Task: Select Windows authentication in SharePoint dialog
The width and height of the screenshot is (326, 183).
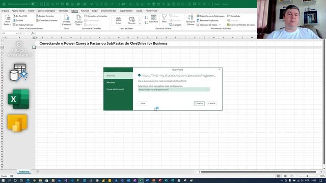Action: coord(118,82)
